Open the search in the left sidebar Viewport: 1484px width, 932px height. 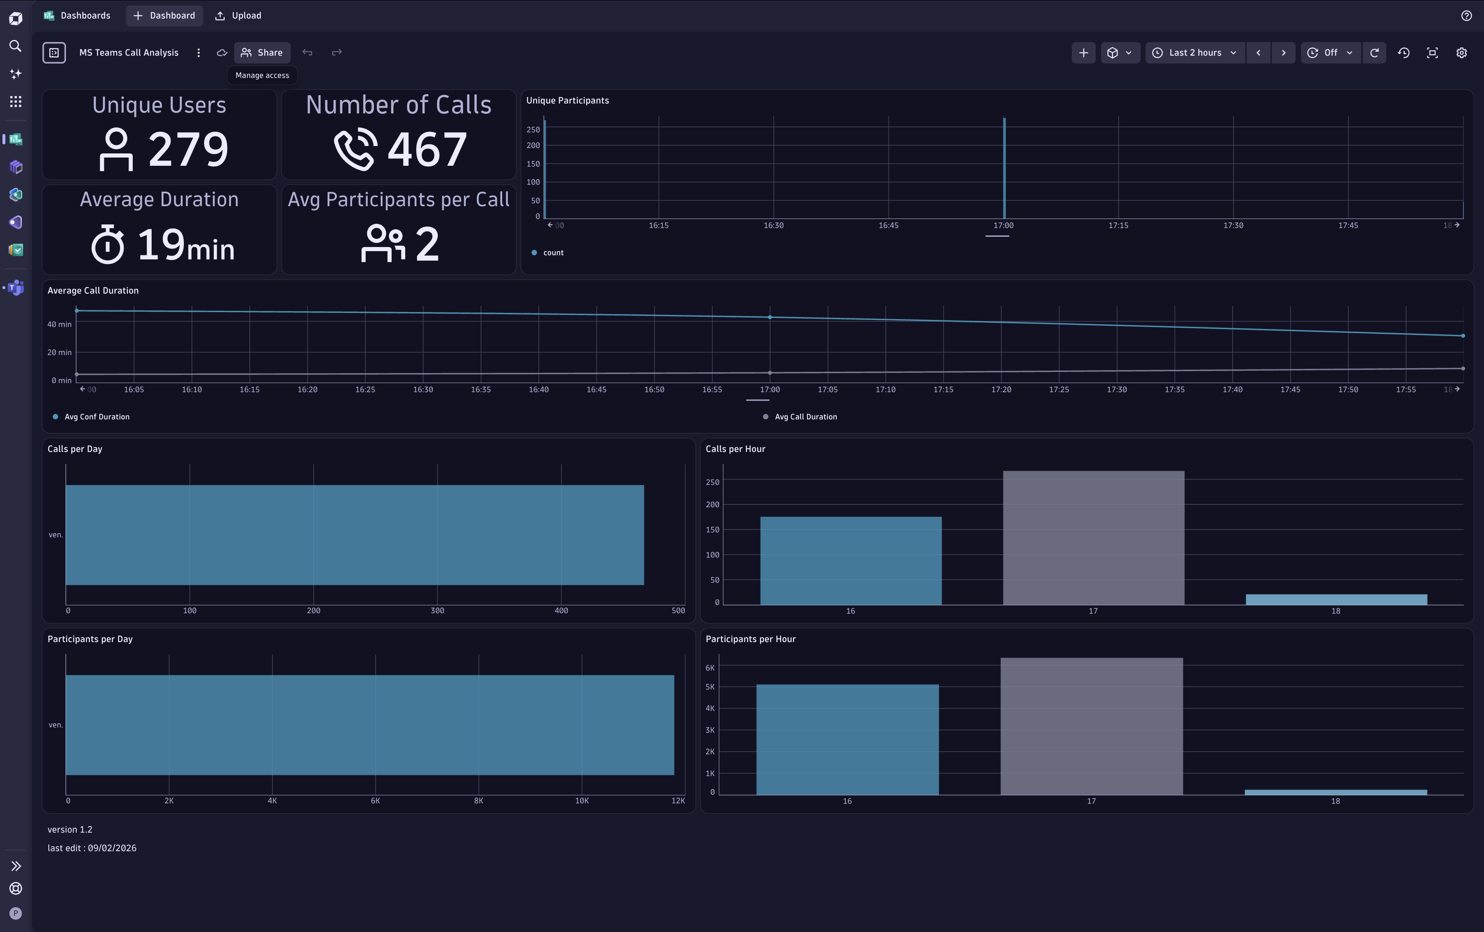(15, 46)
